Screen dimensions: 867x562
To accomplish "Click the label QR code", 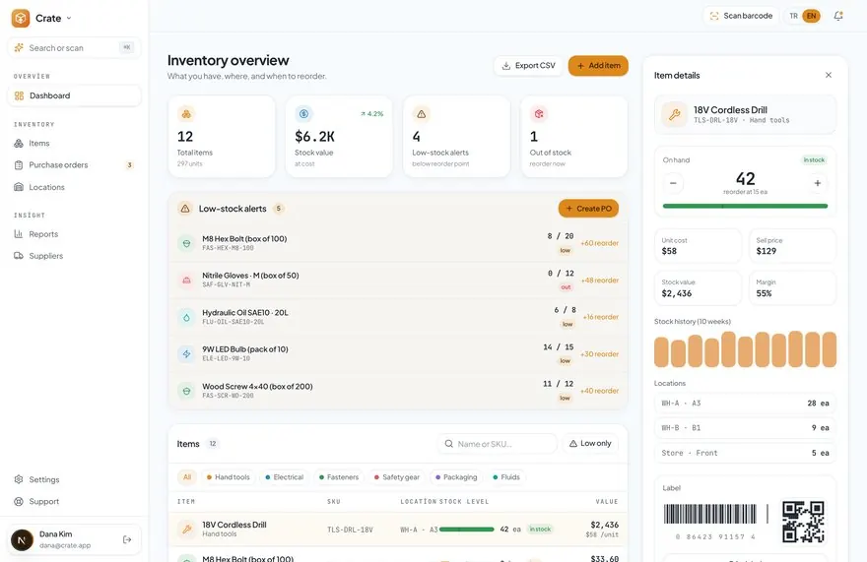I will pos(803,522).
